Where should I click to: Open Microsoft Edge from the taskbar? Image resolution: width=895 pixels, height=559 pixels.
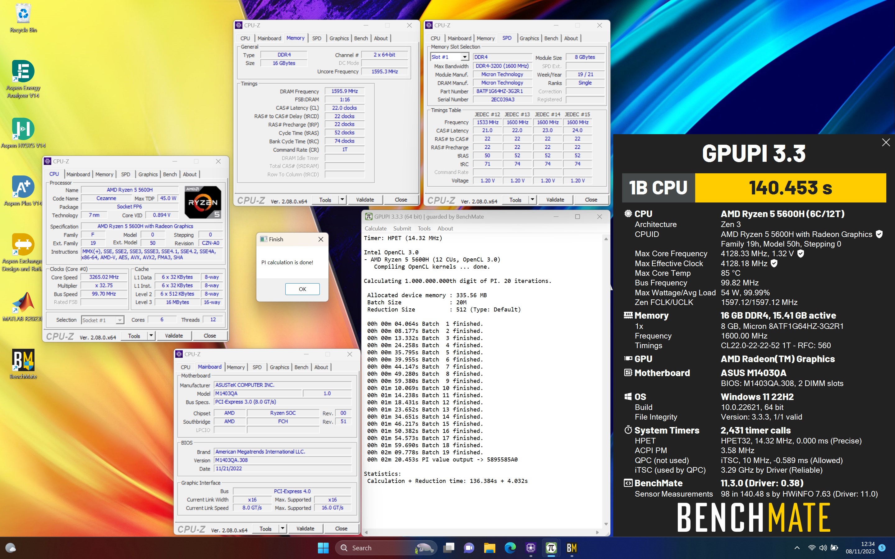510,548
